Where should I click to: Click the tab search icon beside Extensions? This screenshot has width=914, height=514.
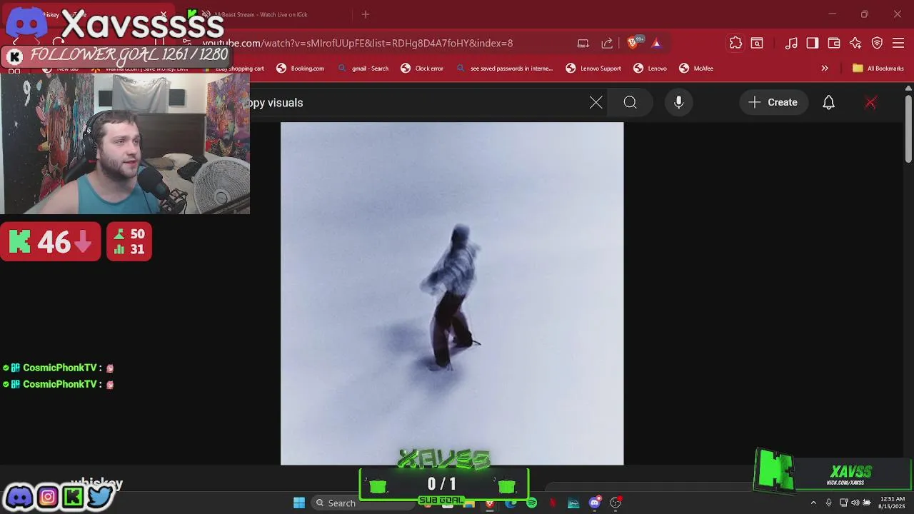[x=757, y=44]
